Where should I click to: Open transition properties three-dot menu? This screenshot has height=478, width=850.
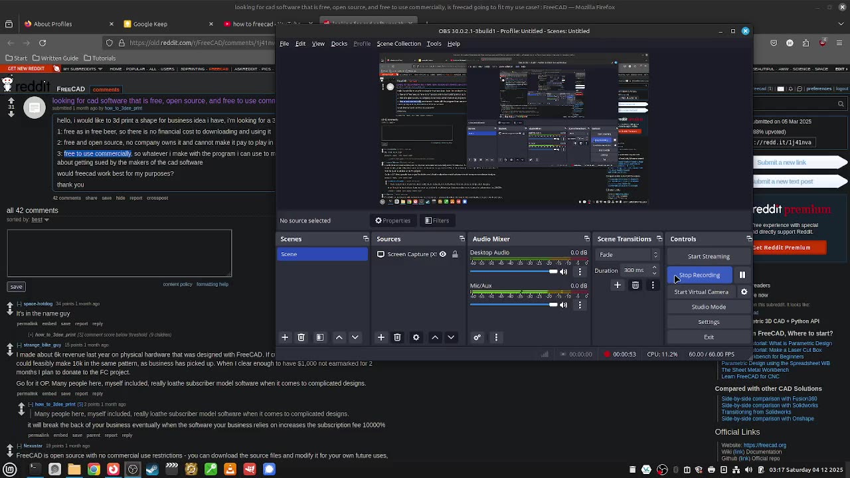click(x=653, y=285)
